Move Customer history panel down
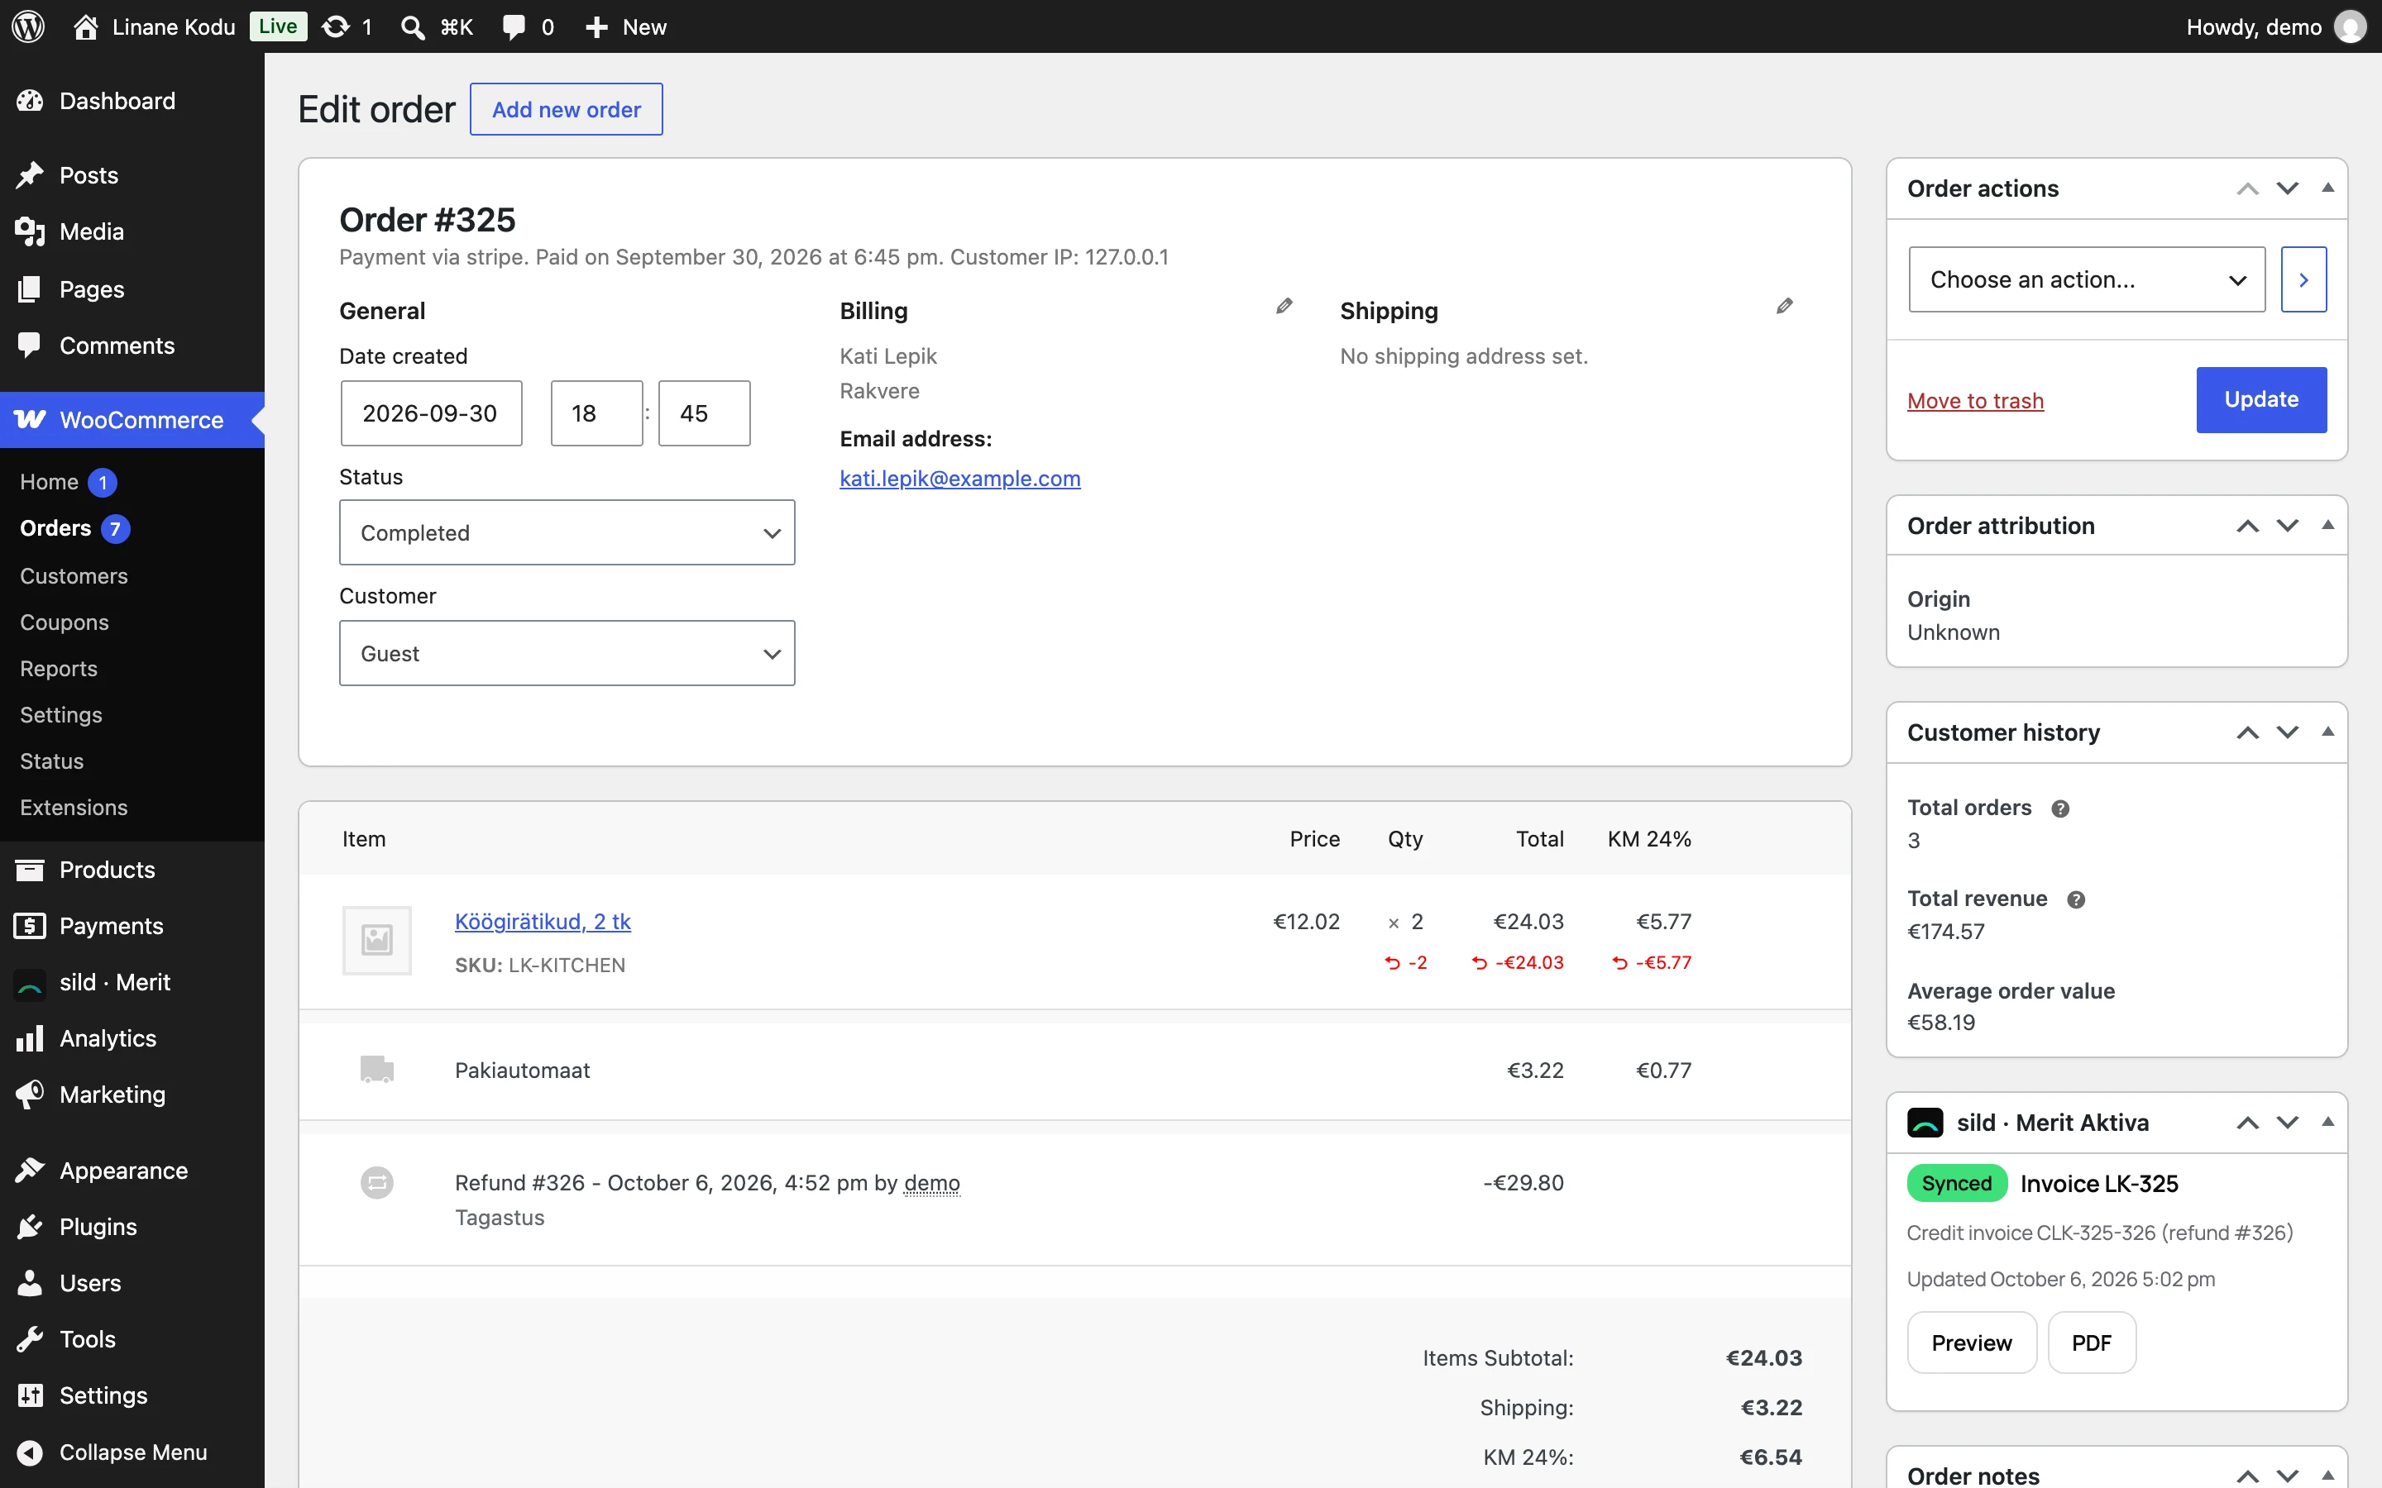Viewport: 2382px width, 1488px height. tap(2288, 732)
